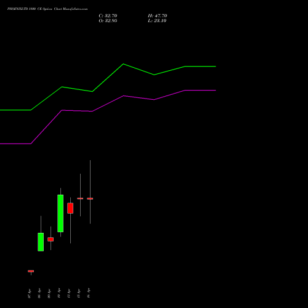Click the close price value C: 32.70
Image resolution: width=308 pixels, height=308 pixels.
tap(108, 16)
